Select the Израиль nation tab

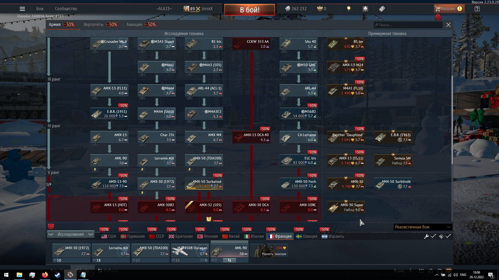[x=333, y=236]
